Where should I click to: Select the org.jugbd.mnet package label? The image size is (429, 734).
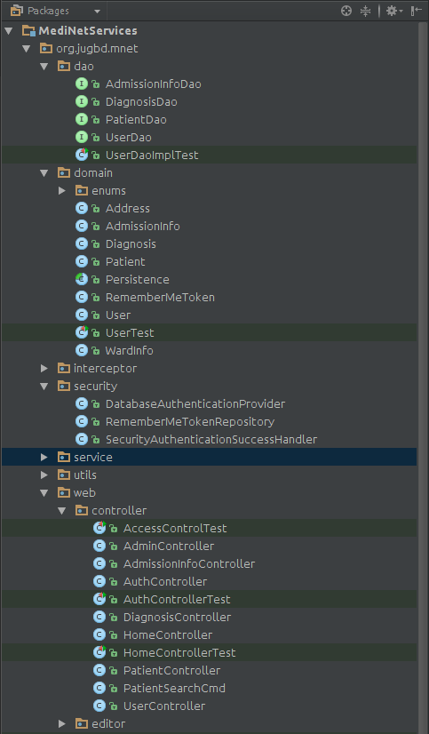tap(97, 49)
